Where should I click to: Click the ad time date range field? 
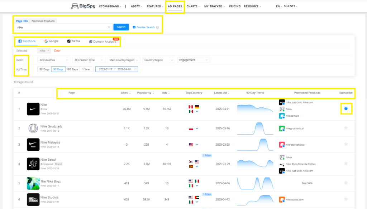click(x=116, y=69)
